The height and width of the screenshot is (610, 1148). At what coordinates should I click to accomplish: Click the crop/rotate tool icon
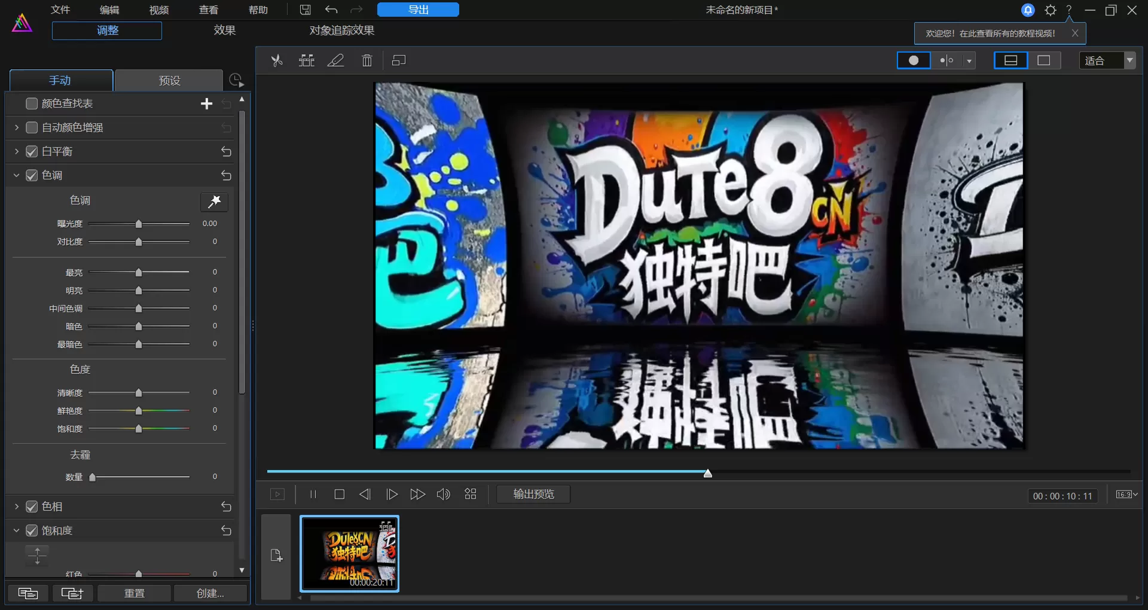(x=398, y=60)
